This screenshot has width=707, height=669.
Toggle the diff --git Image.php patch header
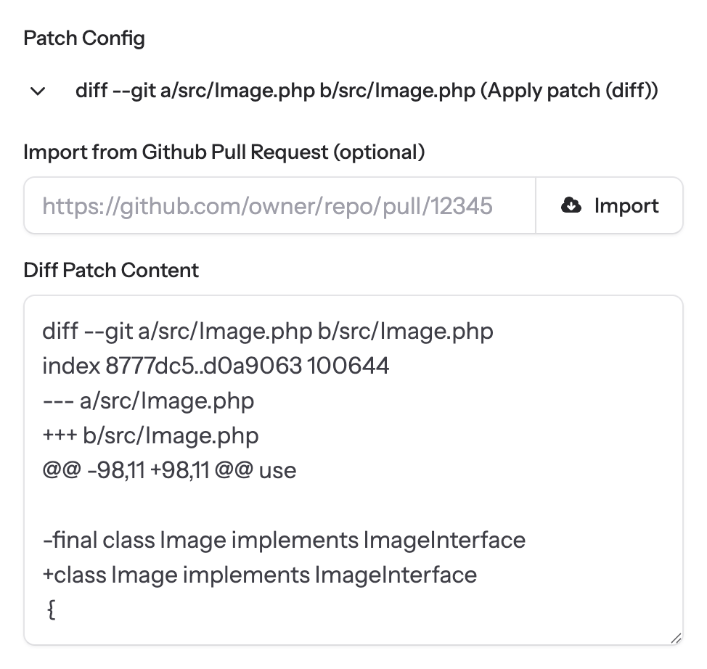coord(343,91)
